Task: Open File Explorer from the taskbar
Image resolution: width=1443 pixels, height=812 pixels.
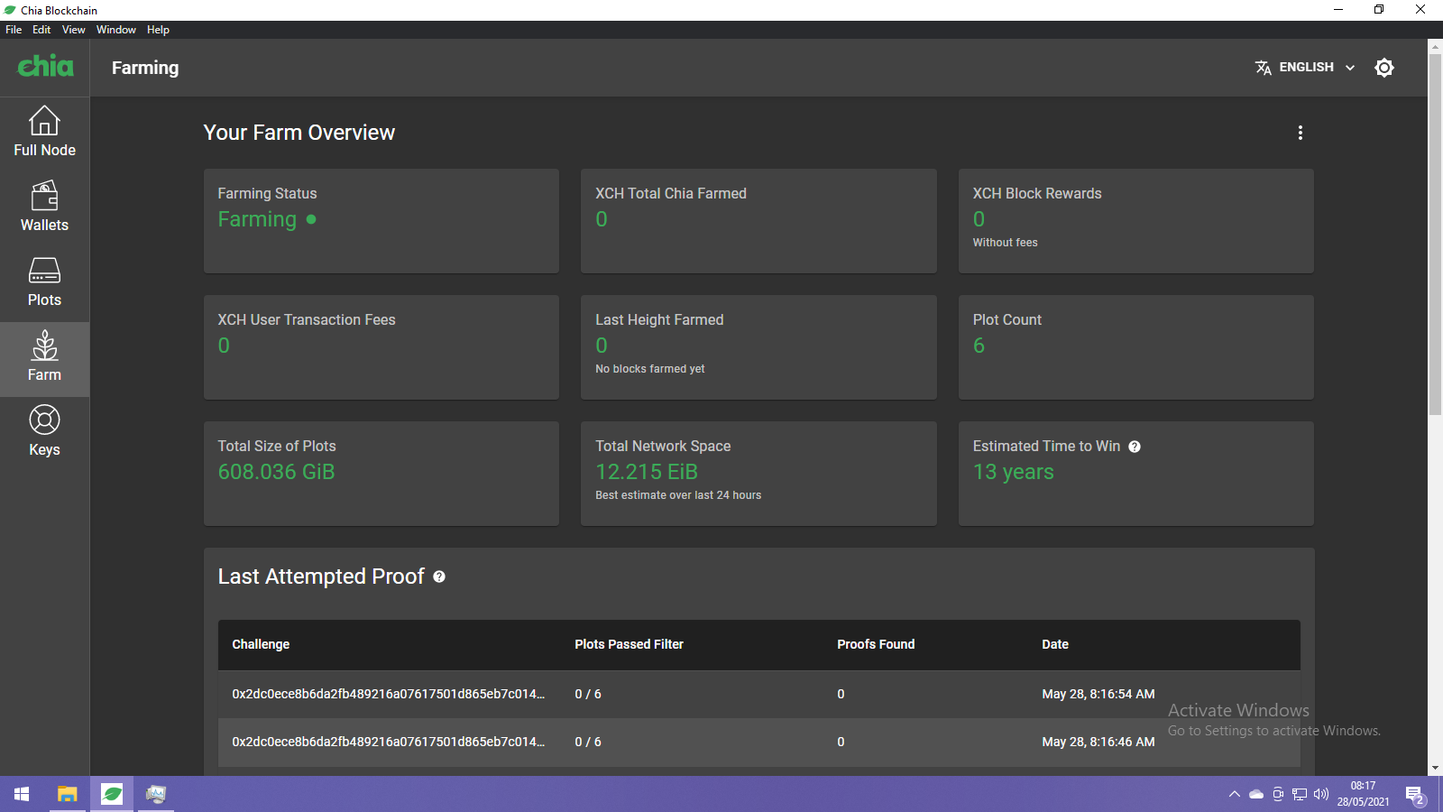Action: click(68, 794)
